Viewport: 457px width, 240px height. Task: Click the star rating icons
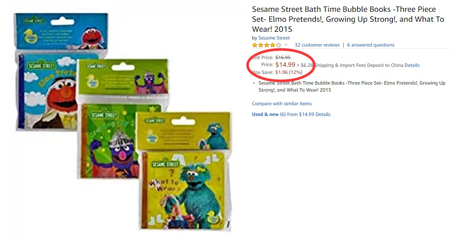[x=266, y=45]
